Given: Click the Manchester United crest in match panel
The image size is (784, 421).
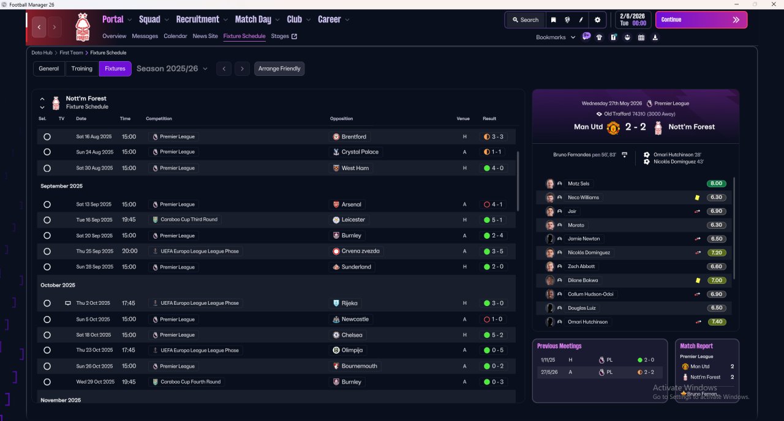Looking at the screenshot, I should (613, 127).
